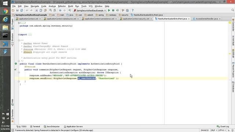This screenshot has height=132, width=235.
Task: Click the lock read-only status icon
Action: pos(229,131)
